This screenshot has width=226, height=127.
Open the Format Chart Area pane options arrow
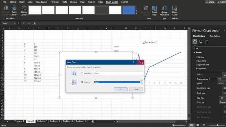[x=224, y=30]
